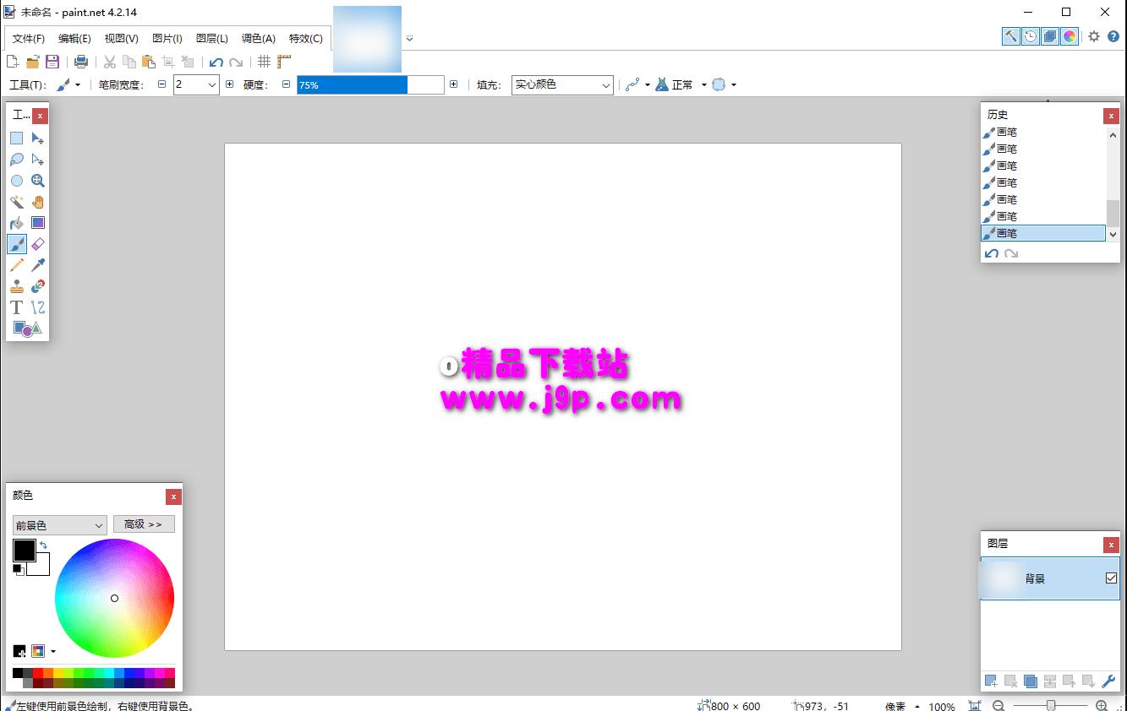The width and height of the screenshot is (1127, 711).
Task: Select the Move Selection outline tool
Action: coord(38,160)
